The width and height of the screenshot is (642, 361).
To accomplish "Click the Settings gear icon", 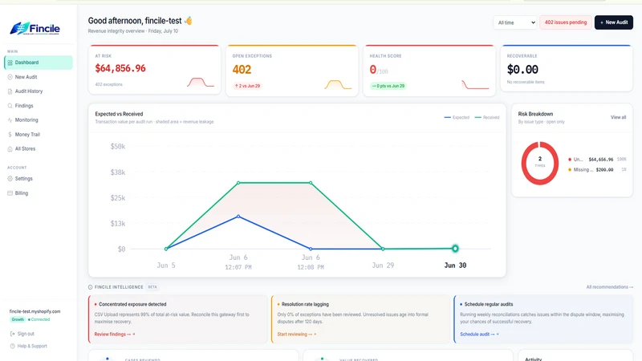I will pyautogui.click(x=10, y=178).
